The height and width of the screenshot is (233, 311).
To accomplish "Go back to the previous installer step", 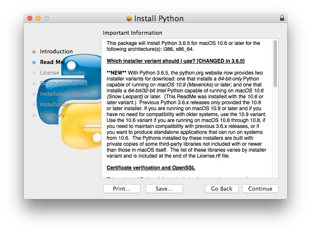I will (x=222, y=189).
